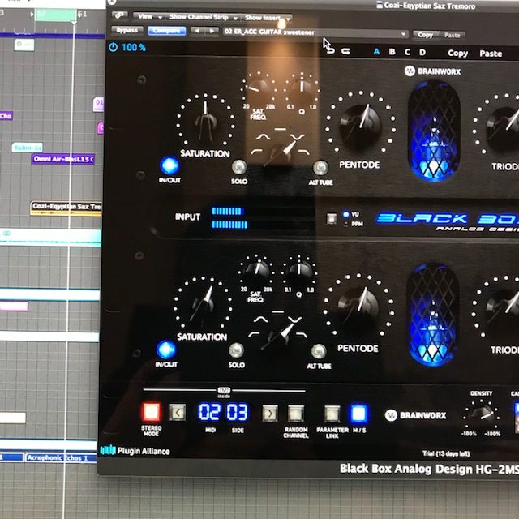Open the View dropdown menu
Image resolution: width=519 pixels, height=519 pixels.
point(146,16)
